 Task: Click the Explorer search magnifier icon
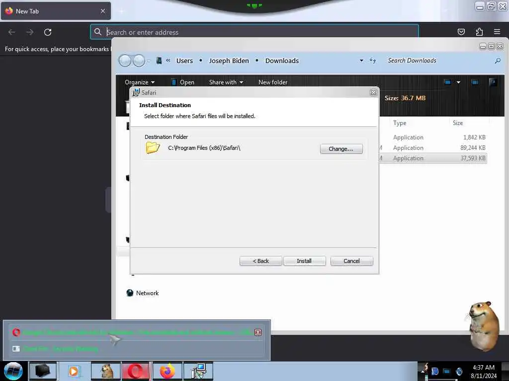click(497, 61)
